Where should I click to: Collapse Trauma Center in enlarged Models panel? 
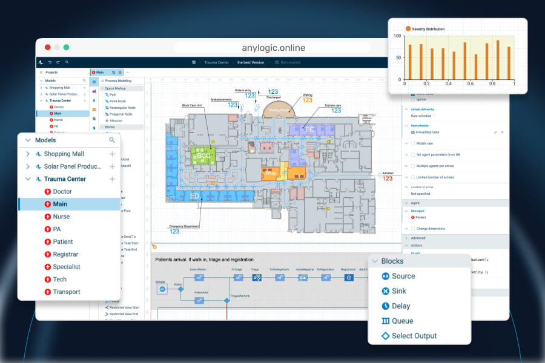(x=28, y=179)
